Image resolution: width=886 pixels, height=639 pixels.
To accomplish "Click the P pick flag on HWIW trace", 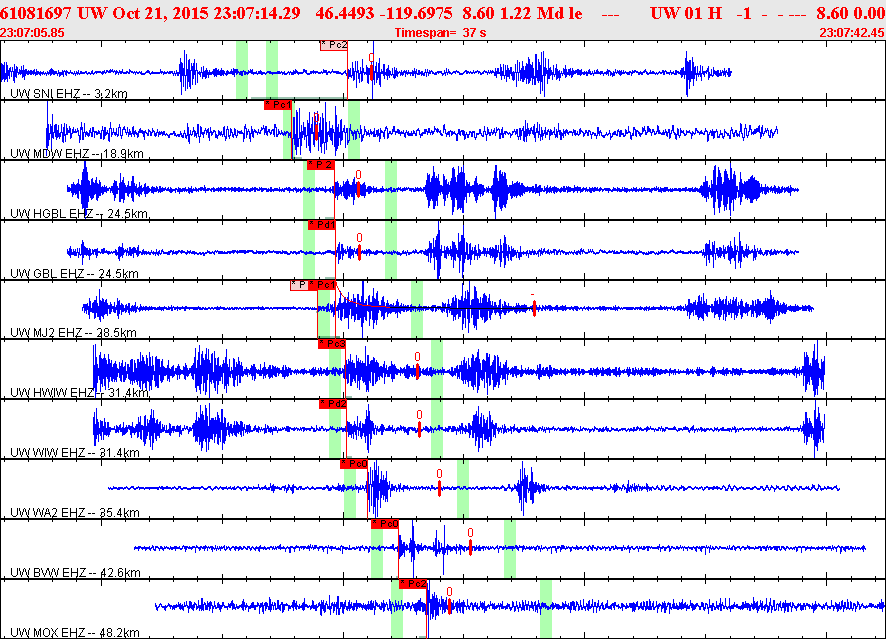I will tap(332, 344).
